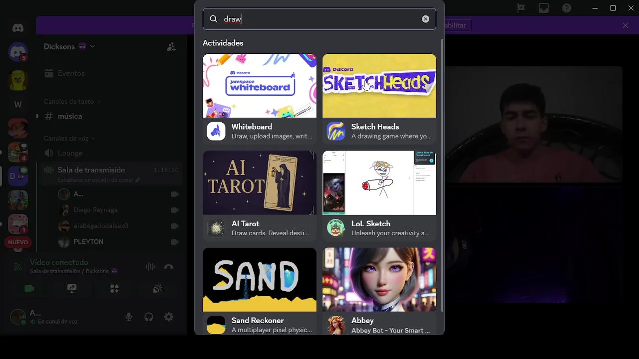The image size is (639, 359).
Task: Open the soundboard icon
Action: [157, 289]
